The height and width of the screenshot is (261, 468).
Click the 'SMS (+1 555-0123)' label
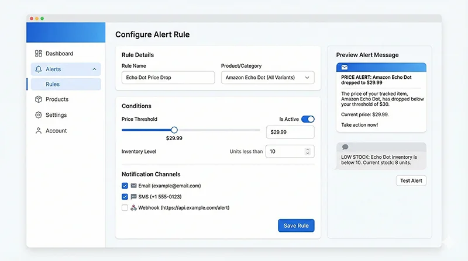point(160,197)
